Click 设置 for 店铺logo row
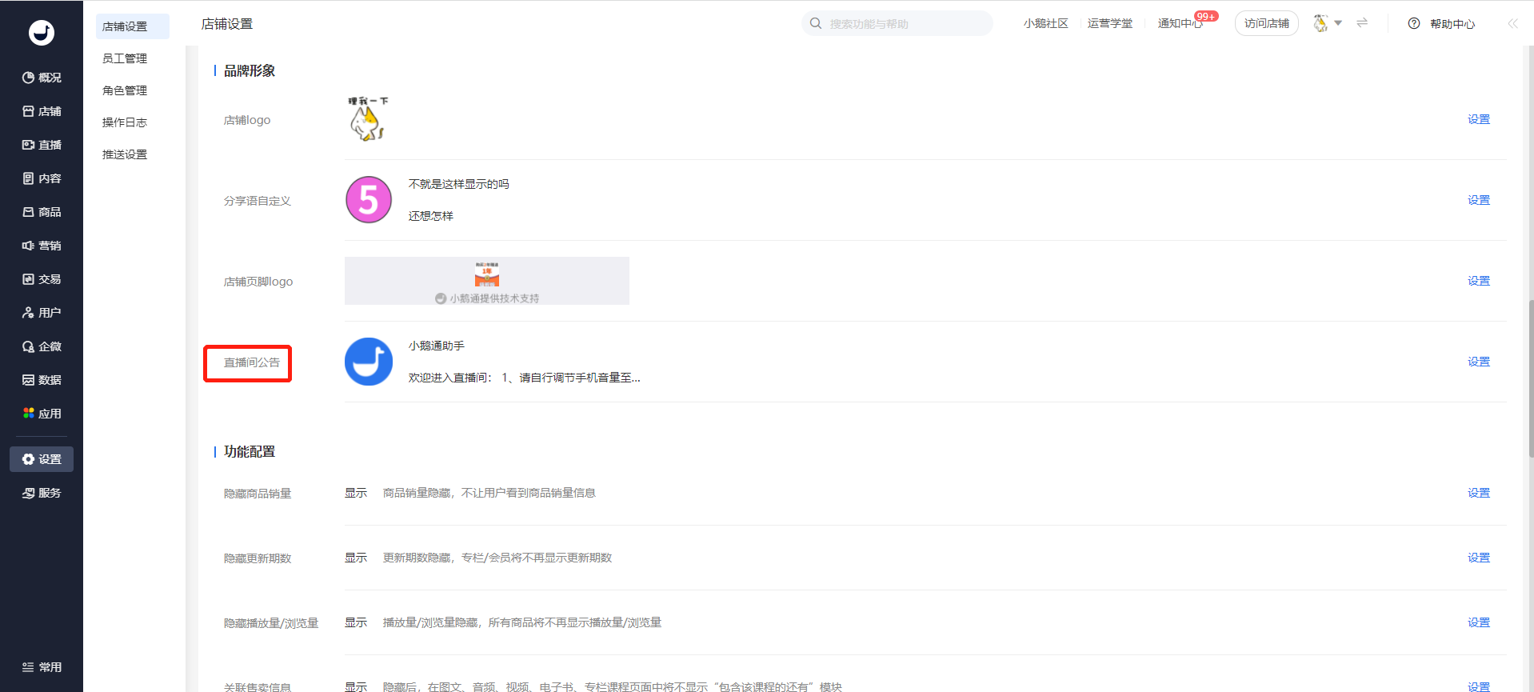 [x=1479, y=119]
